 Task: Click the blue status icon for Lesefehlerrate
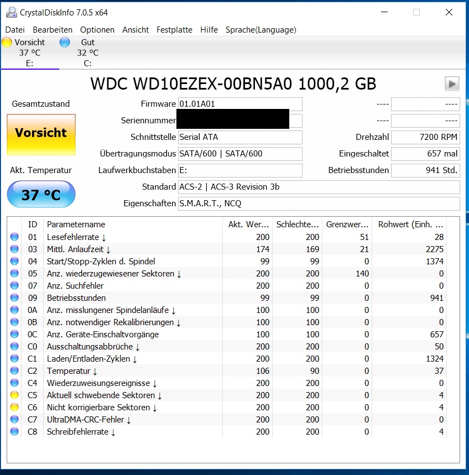tap(14, 237)
